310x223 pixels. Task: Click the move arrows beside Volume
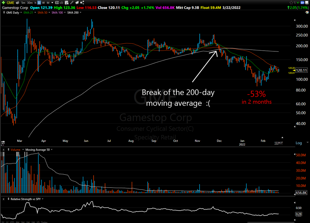[x=9, y=150]
